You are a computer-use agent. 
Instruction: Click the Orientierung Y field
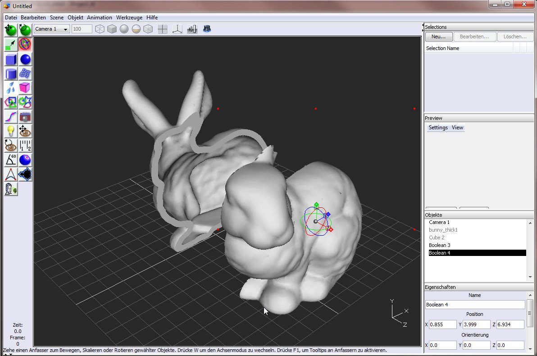[476, 345]
